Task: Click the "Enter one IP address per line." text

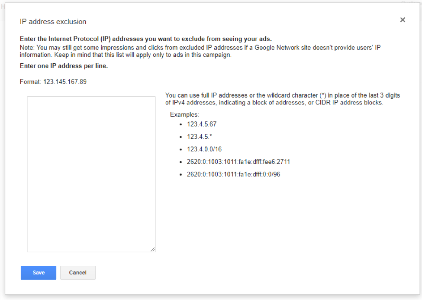Action: click(64, 66)
